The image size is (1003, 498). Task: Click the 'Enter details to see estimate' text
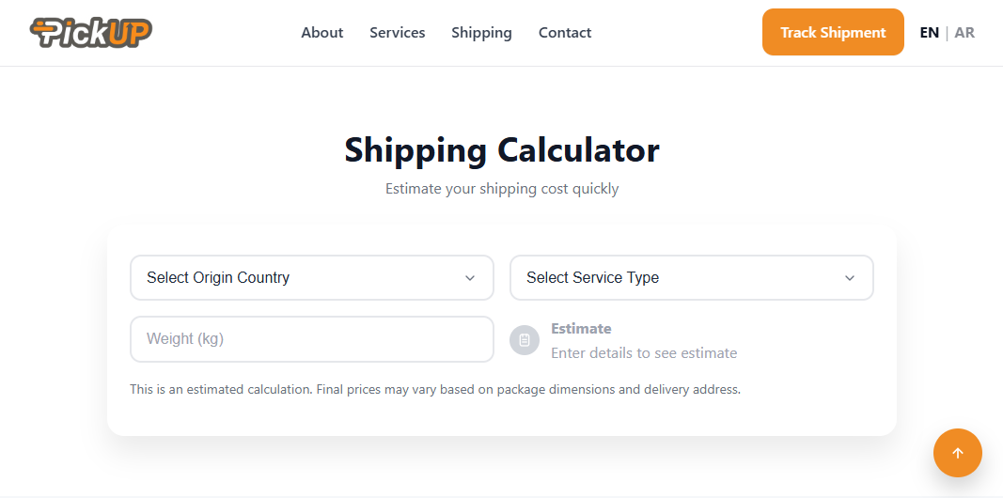point(644,353)
